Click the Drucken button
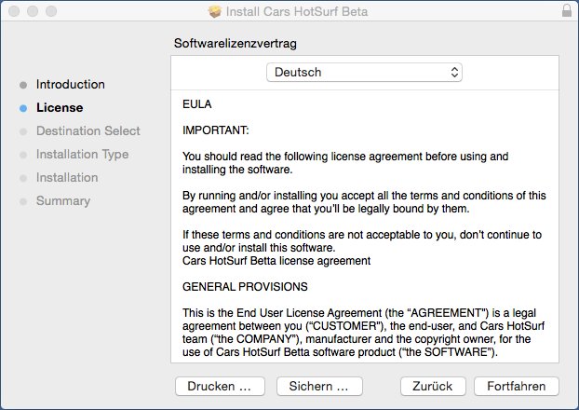 pyautogui.click(x=220, y=387)
